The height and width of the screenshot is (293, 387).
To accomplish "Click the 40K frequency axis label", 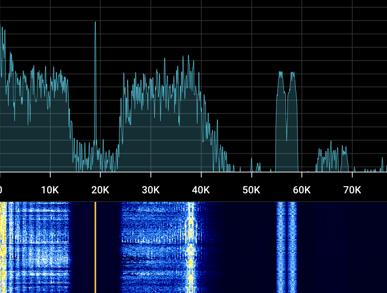I will (201, 190).
